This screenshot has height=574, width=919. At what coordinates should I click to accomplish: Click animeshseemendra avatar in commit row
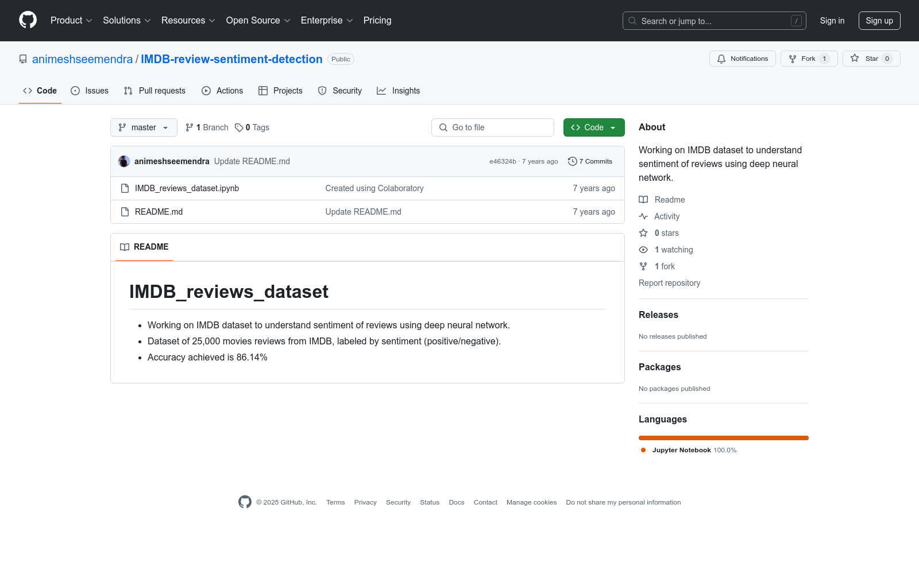(124, 161)
